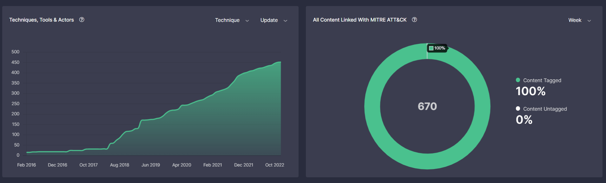
Task: Click the chevron arrow next to Week
Action: coord(589,21)
